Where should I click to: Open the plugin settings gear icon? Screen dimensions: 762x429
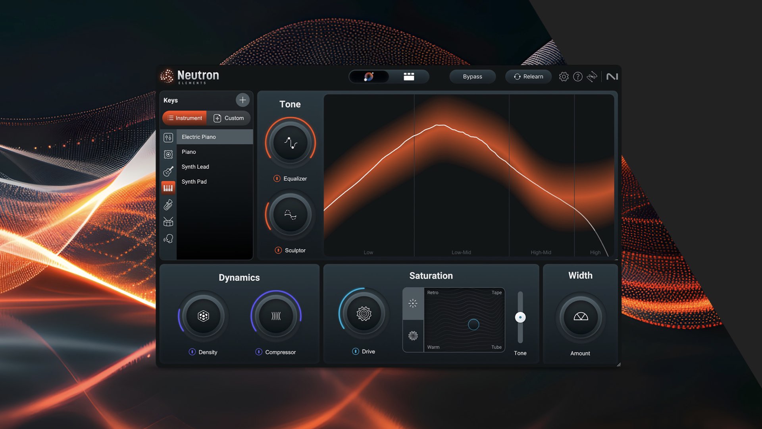point(564,77)
